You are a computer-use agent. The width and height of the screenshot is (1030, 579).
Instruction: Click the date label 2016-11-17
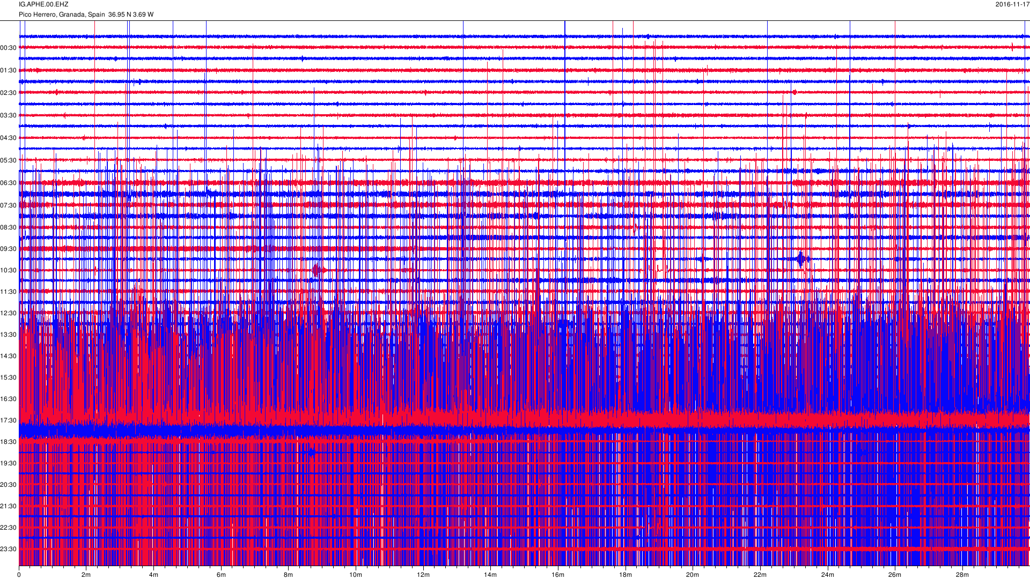1012,4
